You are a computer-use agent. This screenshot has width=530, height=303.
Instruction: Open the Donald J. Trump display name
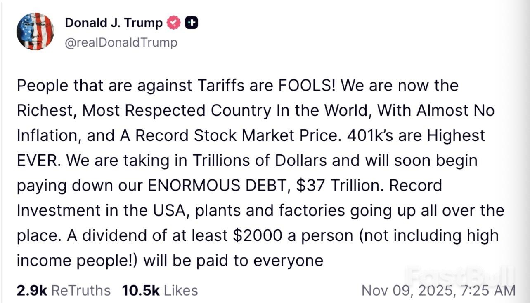coord(114,23)
